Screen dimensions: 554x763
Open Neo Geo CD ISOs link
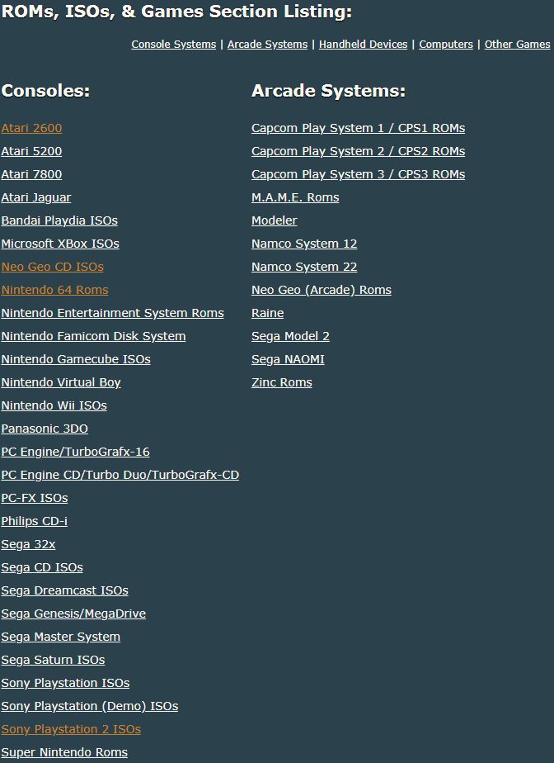[x=53, y=267]
